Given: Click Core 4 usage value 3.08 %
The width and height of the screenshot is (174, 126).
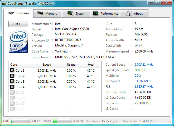Looking at the screenshot, I should [x=71, y=87].
